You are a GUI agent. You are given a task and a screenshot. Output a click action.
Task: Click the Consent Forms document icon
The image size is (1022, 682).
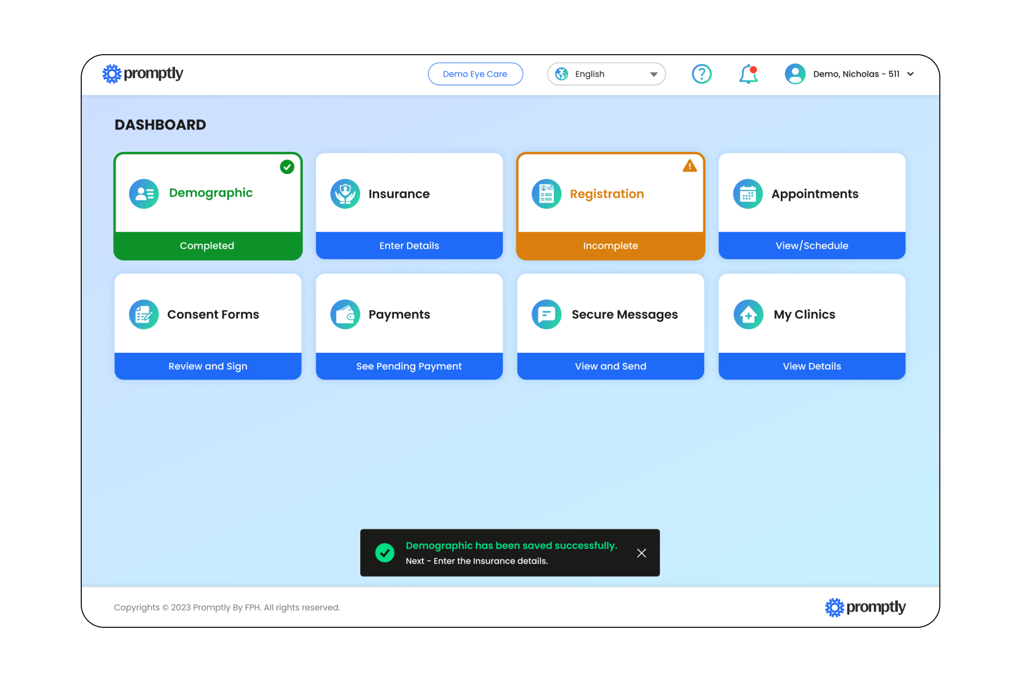(144, 314)
